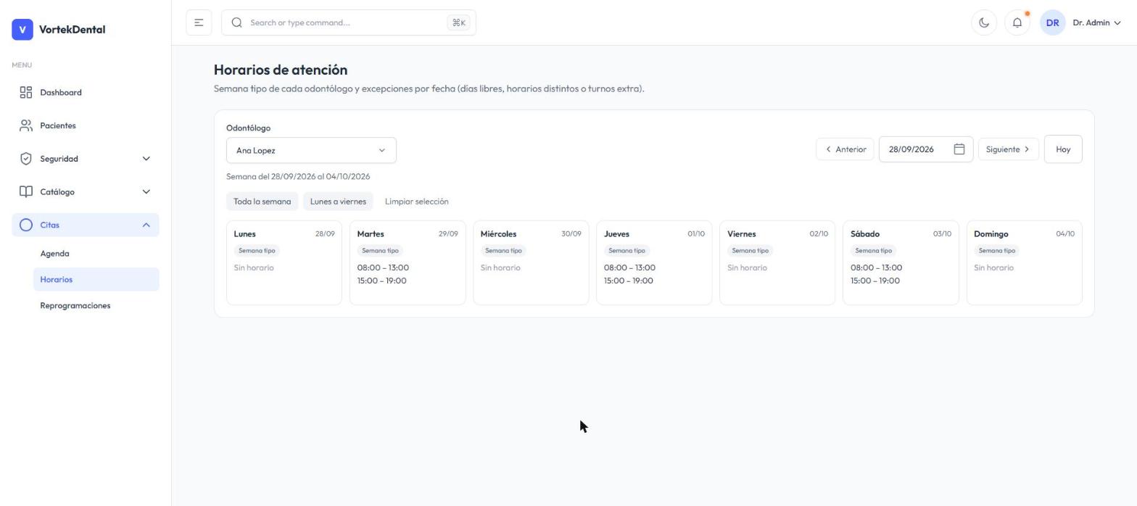Click Limpiar selección
The width and height of the screenshot is (1137, 506).
click(x=416, y=202)
